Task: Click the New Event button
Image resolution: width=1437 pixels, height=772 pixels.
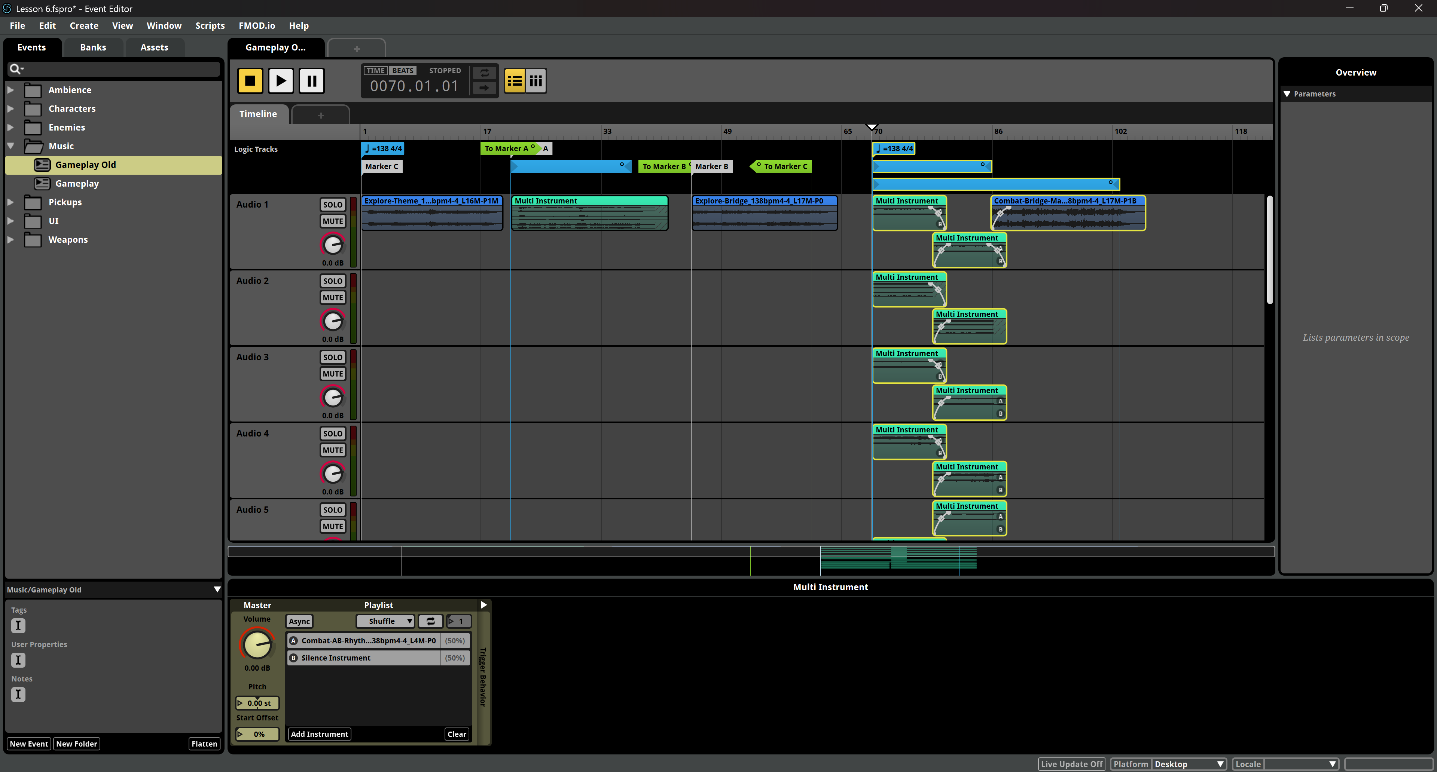Action: click(x=28, y=744)
